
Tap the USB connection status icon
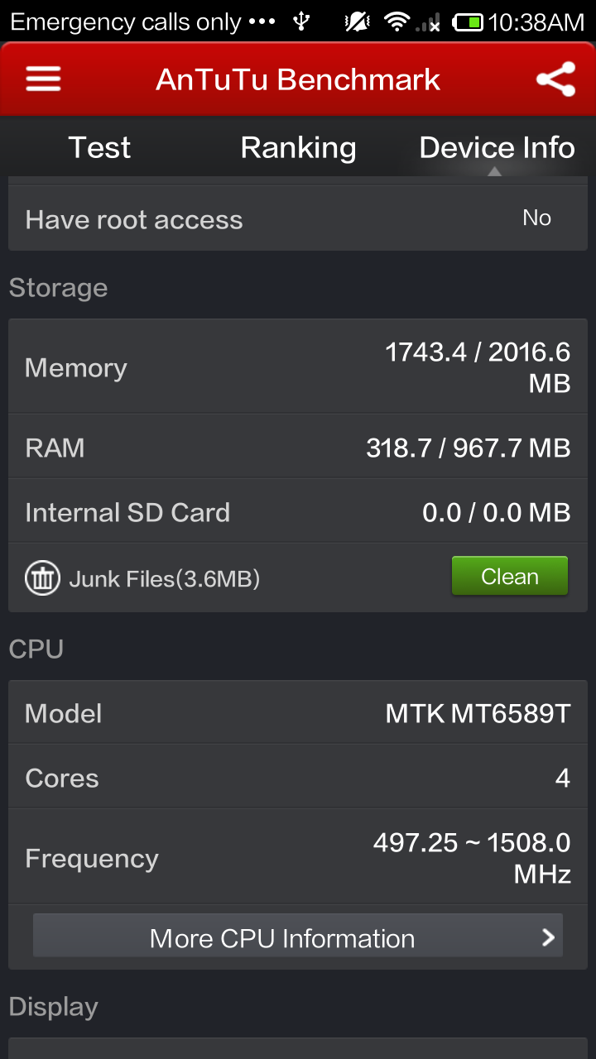(302, 22)
